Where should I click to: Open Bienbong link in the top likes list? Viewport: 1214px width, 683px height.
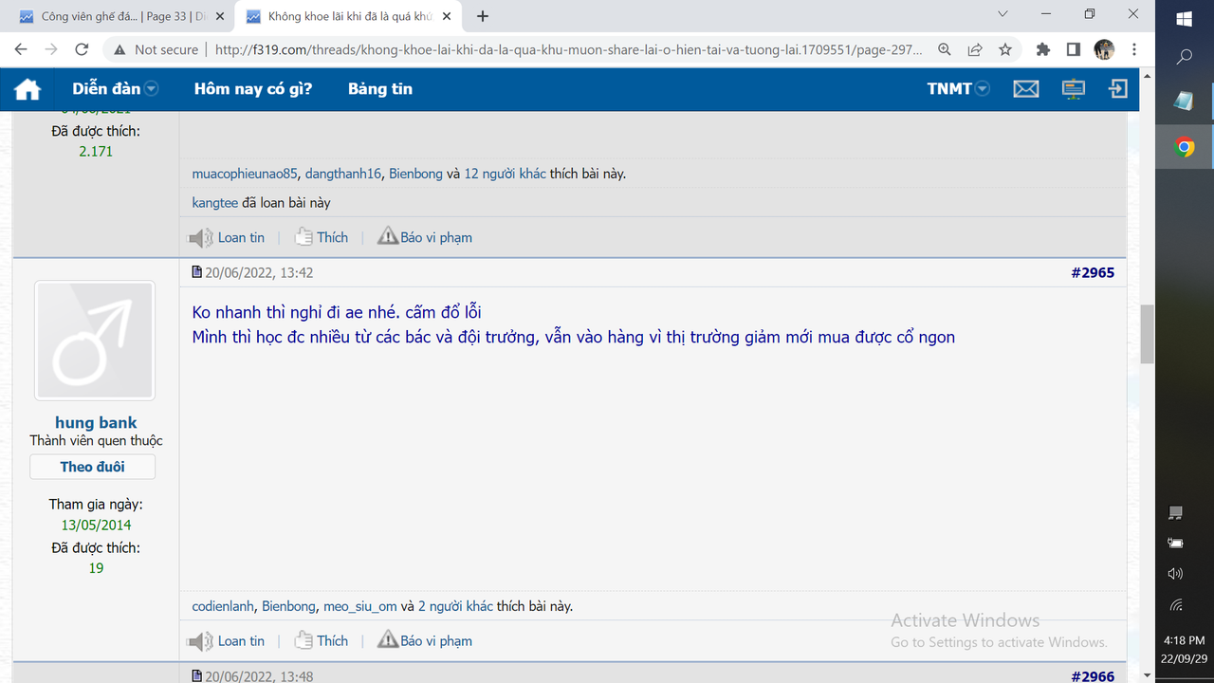[x=415, y=175]
